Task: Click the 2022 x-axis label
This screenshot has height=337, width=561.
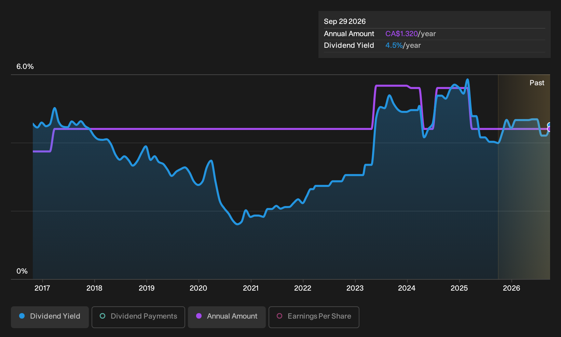Action: pos(303,288)
